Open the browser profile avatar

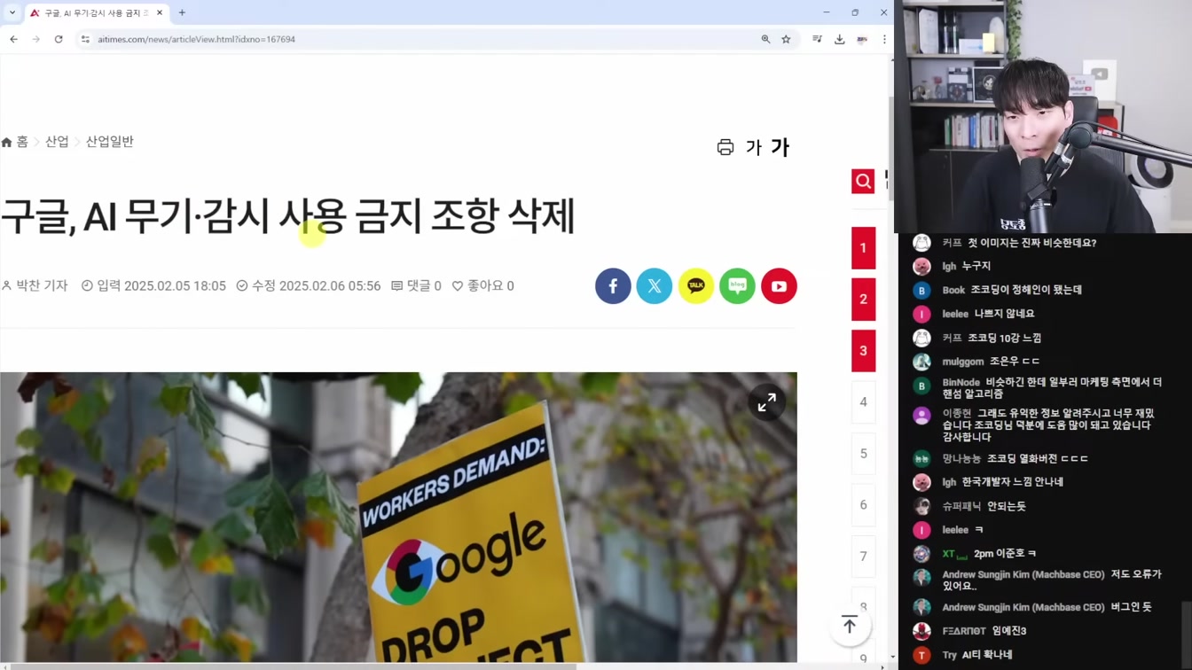coord(862,39)
